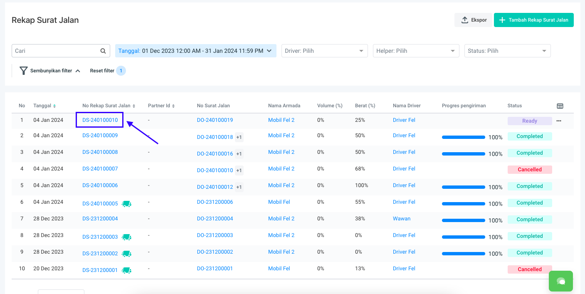Screen dimensions: 585x294
Task: Open the three-dot menu on row 1
Action: (559, 121)
